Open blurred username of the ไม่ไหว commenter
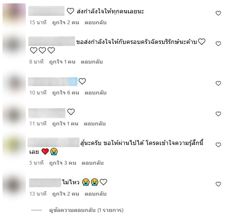Viewport: 226px width, 219px height. 45,183
